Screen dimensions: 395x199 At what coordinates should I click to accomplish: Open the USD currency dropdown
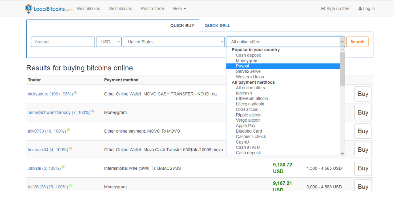109,42
